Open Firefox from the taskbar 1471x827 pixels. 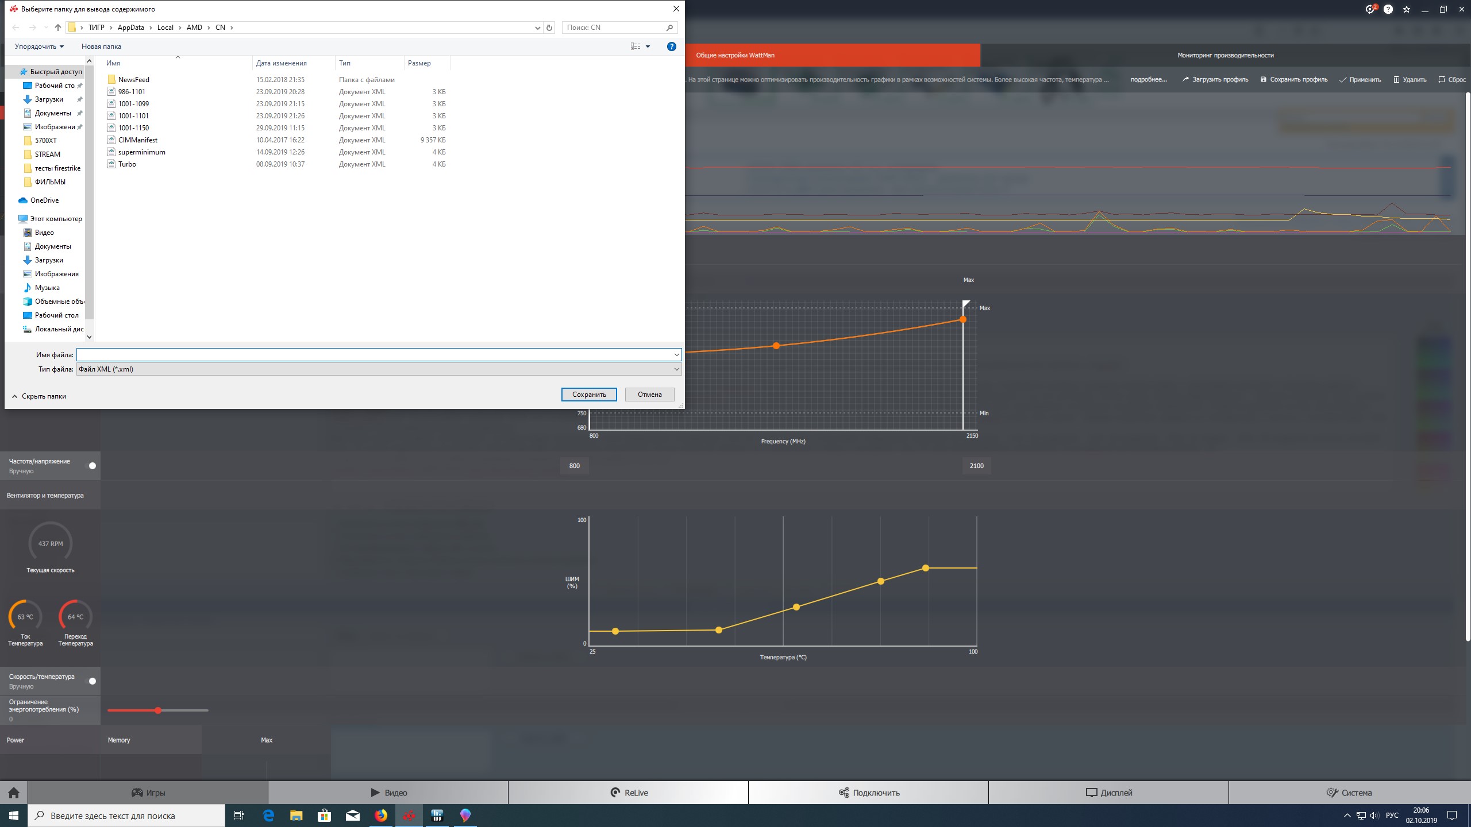coord(380,816)
